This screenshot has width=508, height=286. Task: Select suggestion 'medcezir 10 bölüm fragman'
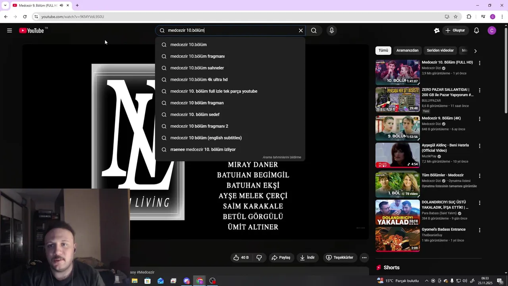(230, 103)
